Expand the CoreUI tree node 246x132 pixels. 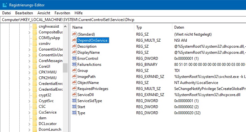(30, 66)
